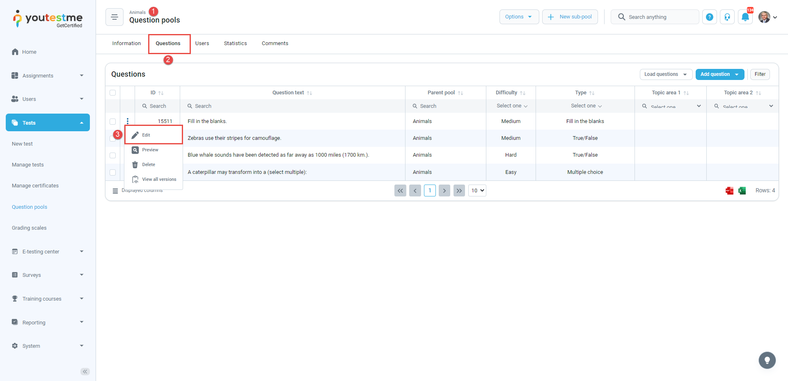Click the youtestme logo
Viewport: 788px width, 381px height.
tap(48, 19)
